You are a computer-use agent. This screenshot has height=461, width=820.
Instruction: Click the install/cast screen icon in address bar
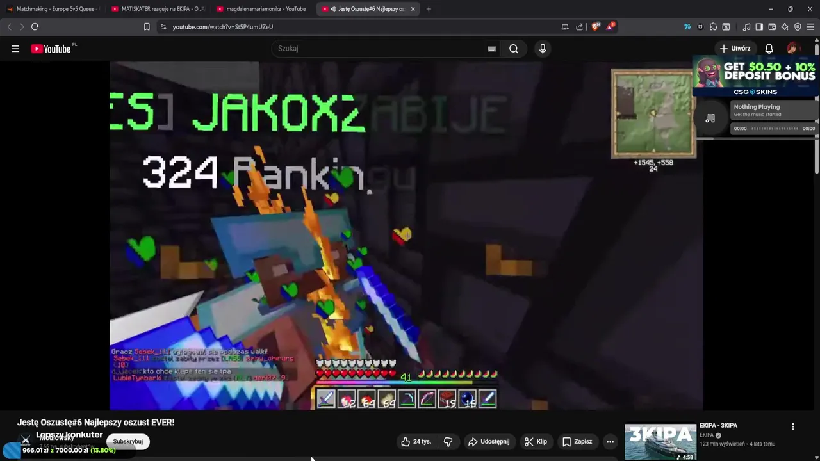(565, 27)
